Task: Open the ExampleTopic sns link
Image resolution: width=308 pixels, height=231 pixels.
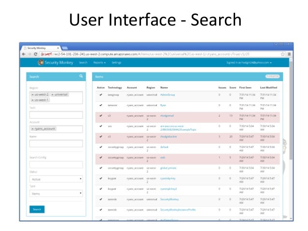Action: point(178,128)
